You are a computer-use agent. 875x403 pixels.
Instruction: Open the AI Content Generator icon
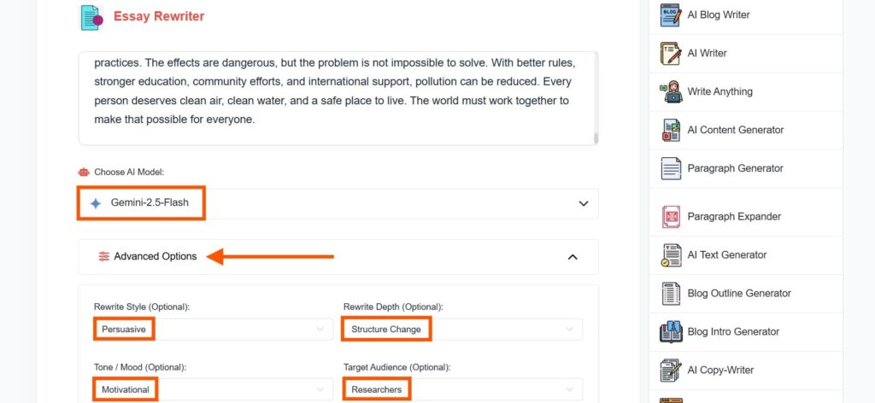tap(671, 130)
